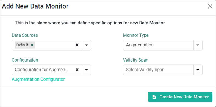The image size is (216, 107).
Task: Open the Augmentation Configurator link
Action: click(x=38, y=79)
